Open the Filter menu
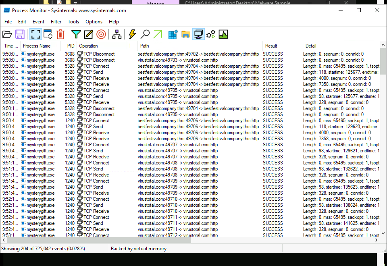Image resolution: width=387 pixels, height=266 pixels. tap(56, 22)
